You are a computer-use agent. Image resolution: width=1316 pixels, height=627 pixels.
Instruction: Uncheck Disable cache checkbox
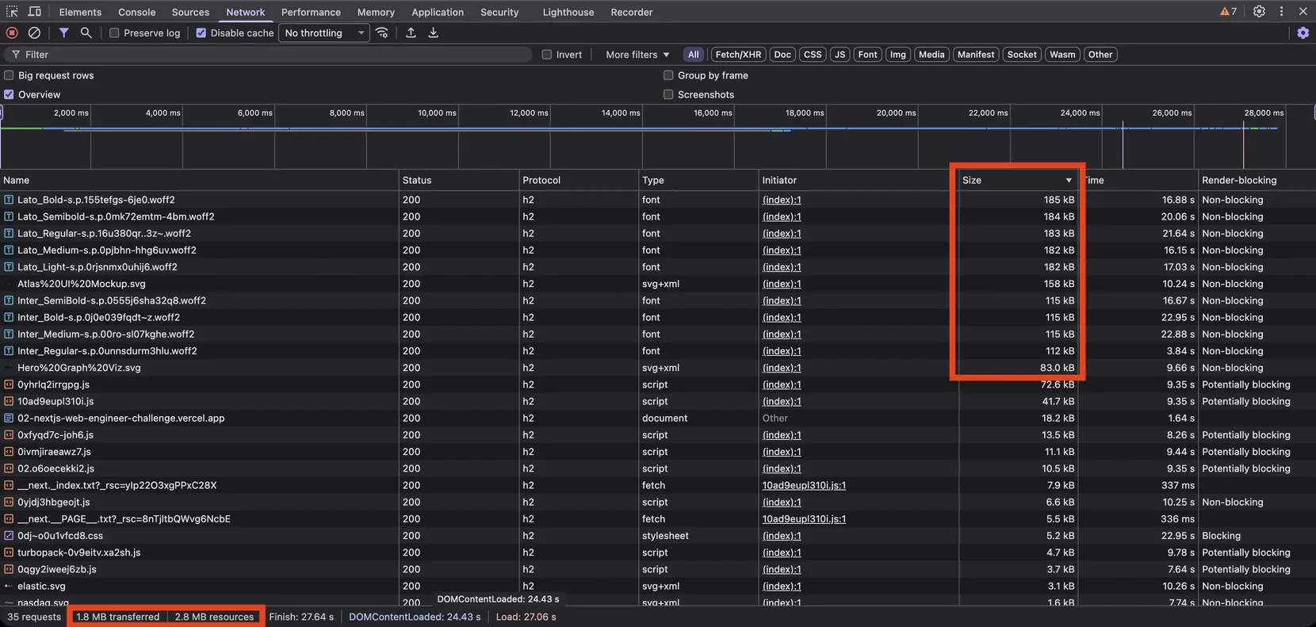[201, 32]
